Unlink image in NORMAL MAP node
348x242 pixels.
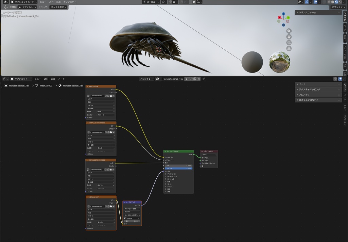tap(114, 207)
